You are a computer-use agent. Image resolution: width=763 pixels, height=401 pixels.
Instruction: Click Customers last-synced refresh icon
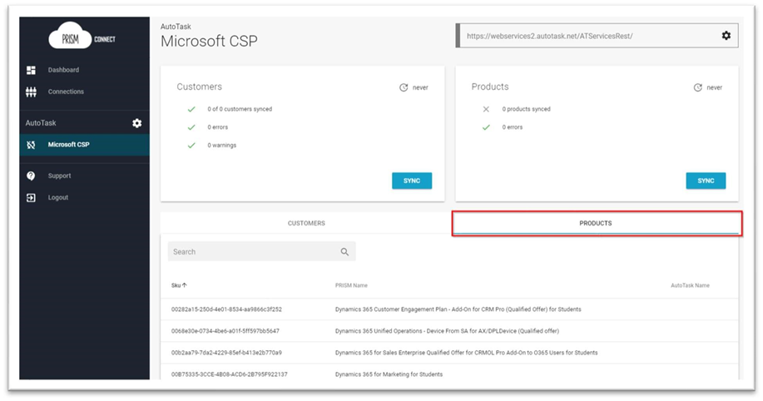[404, 87]
